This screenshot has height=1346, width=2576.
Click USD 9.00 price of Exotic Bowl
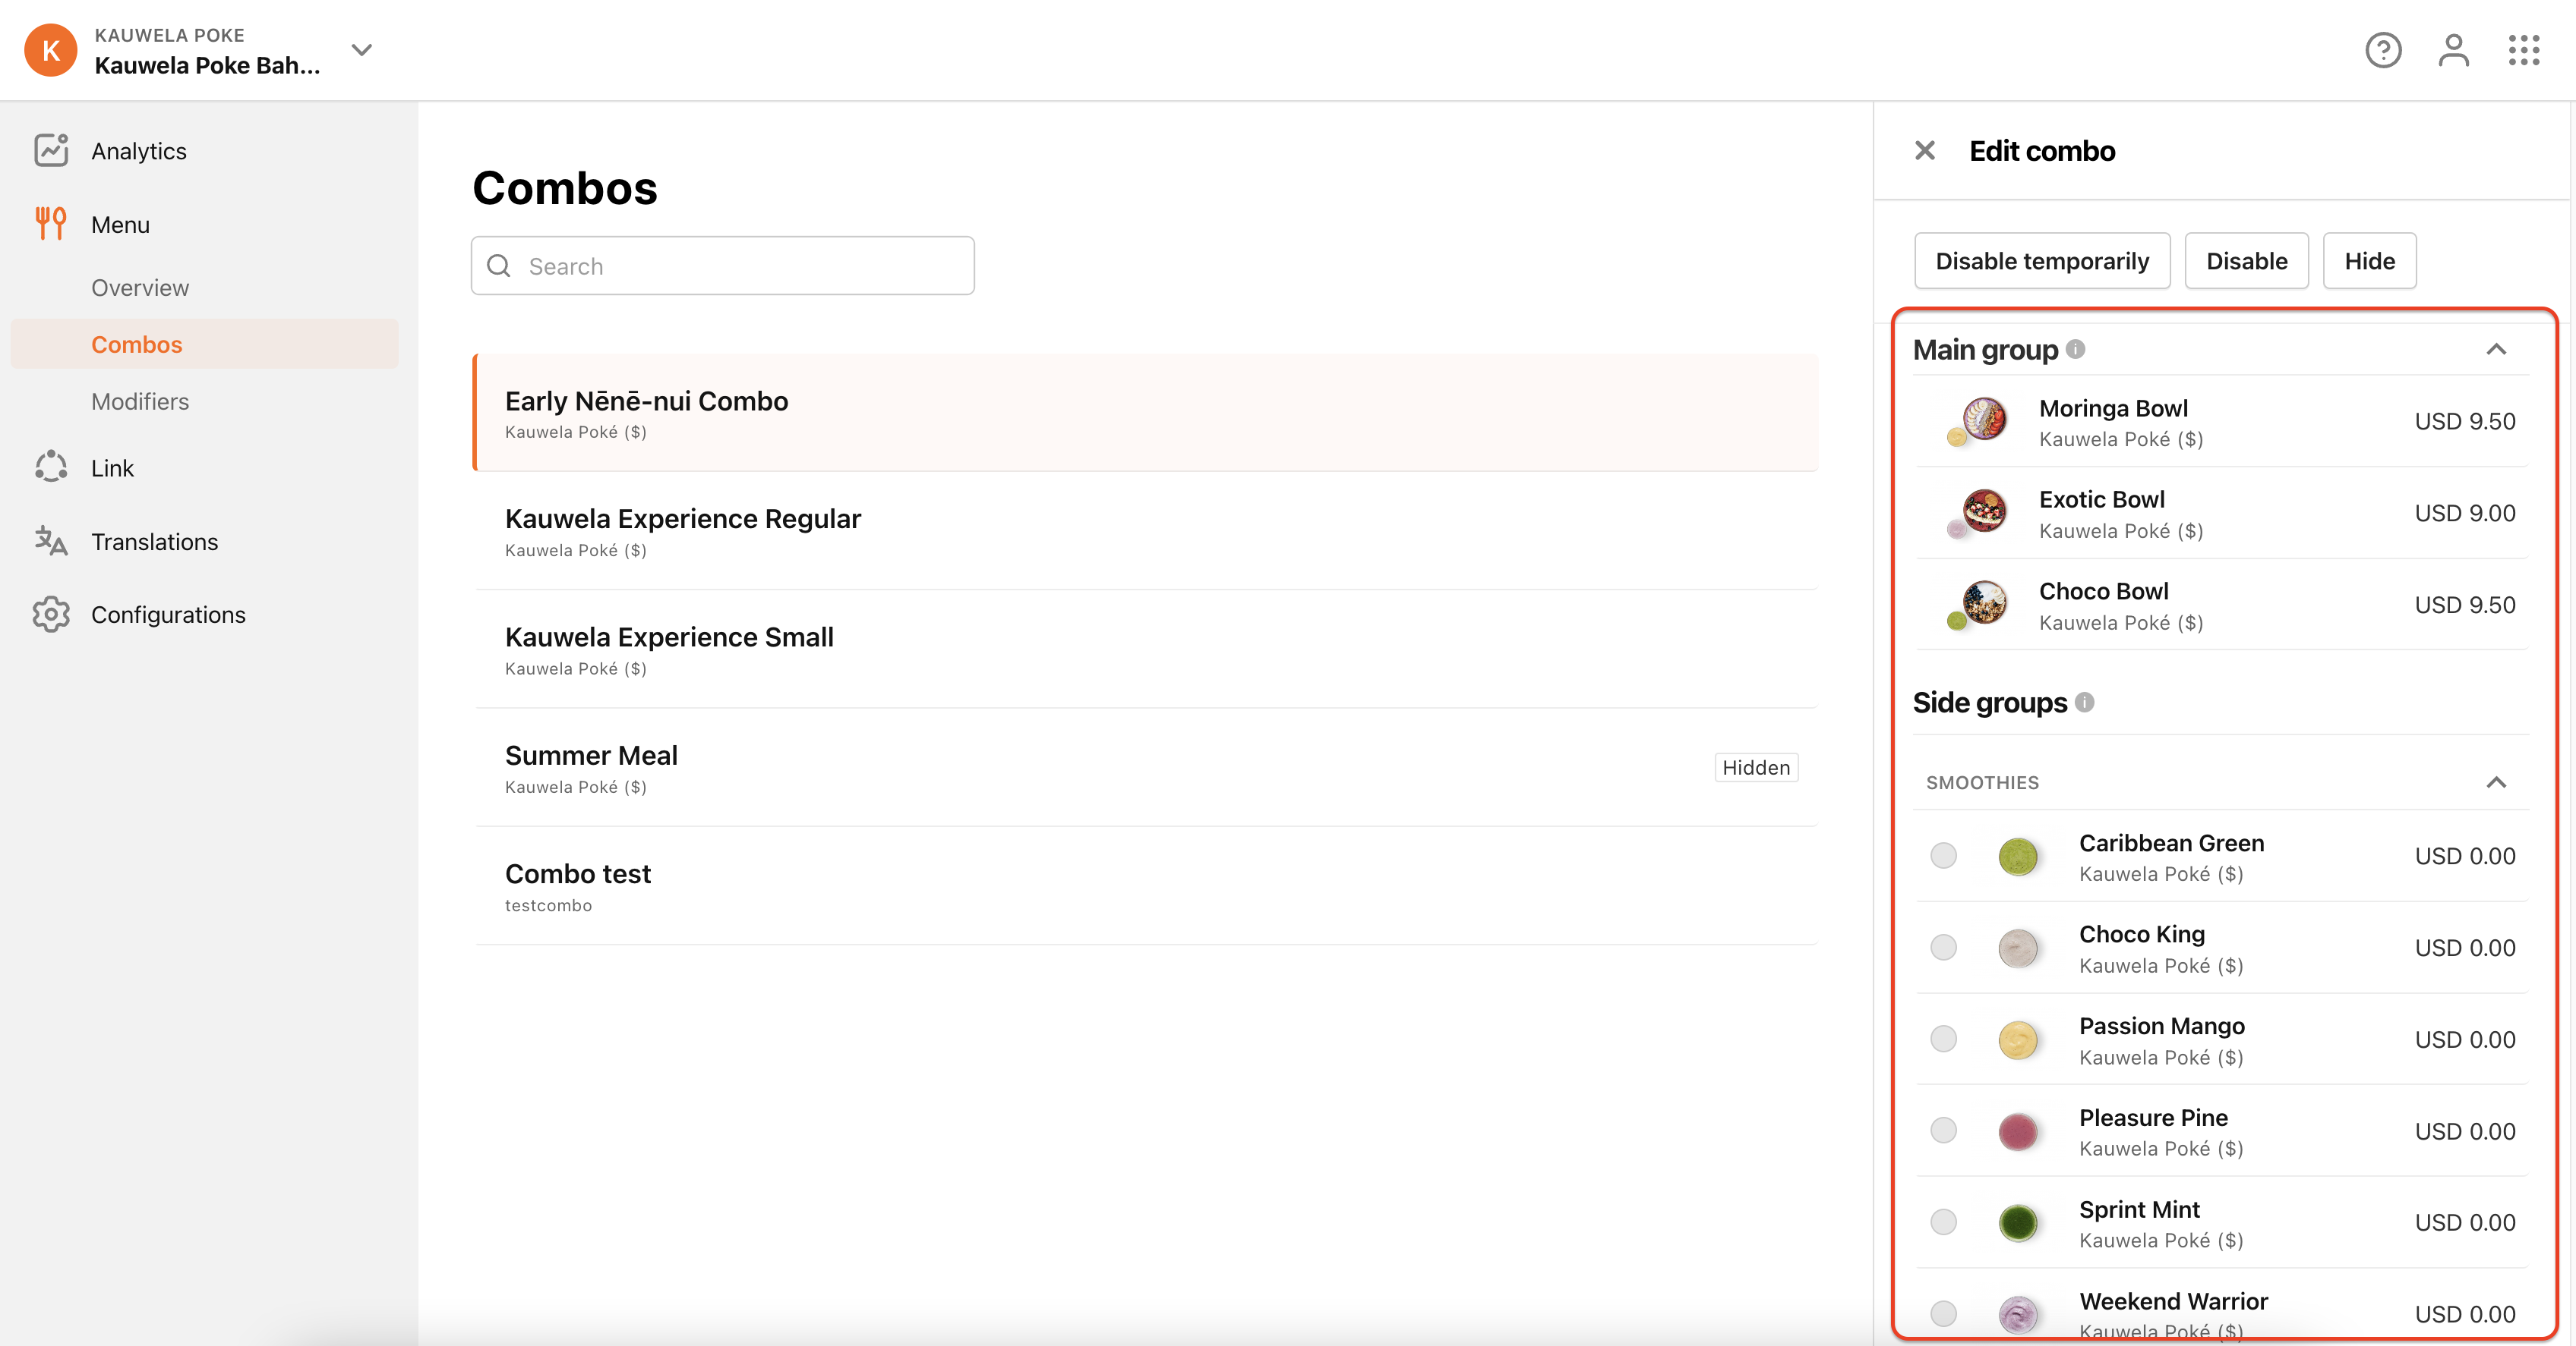tap(2464, 513)
